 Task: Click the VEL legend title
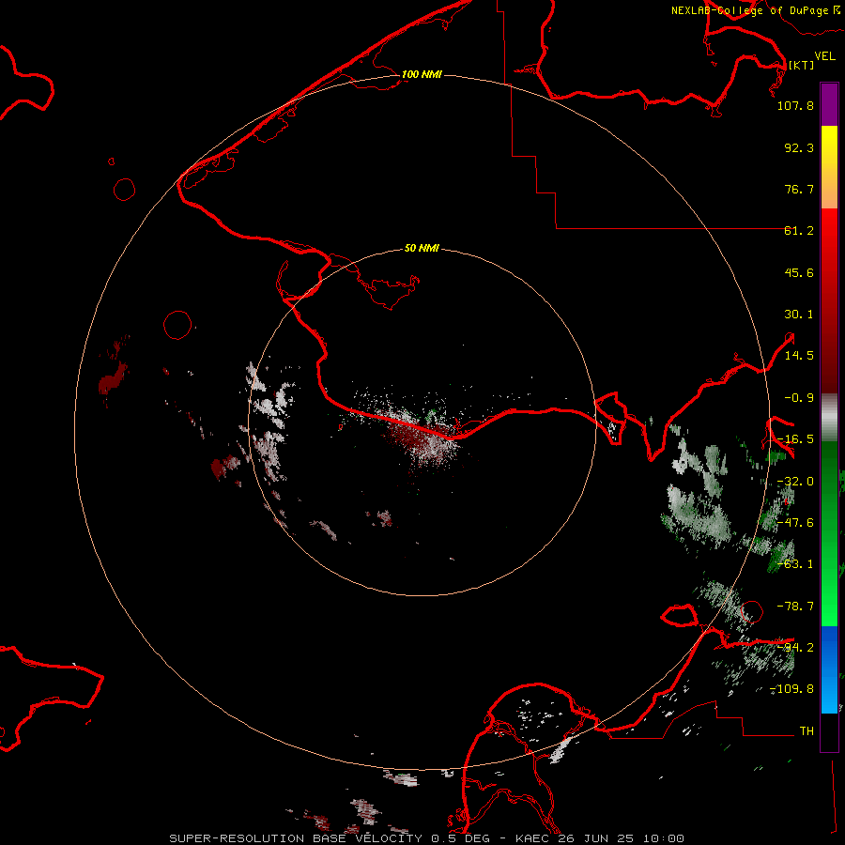click(824, 56)
